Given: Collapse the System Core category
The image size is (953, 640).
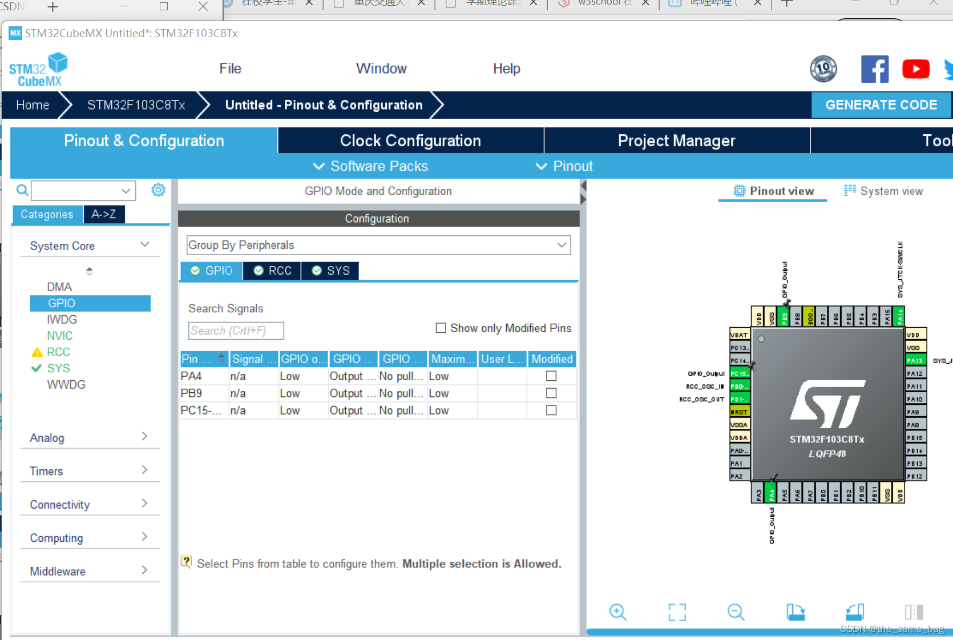Looking at the screenshot, I should click(145, 245).
